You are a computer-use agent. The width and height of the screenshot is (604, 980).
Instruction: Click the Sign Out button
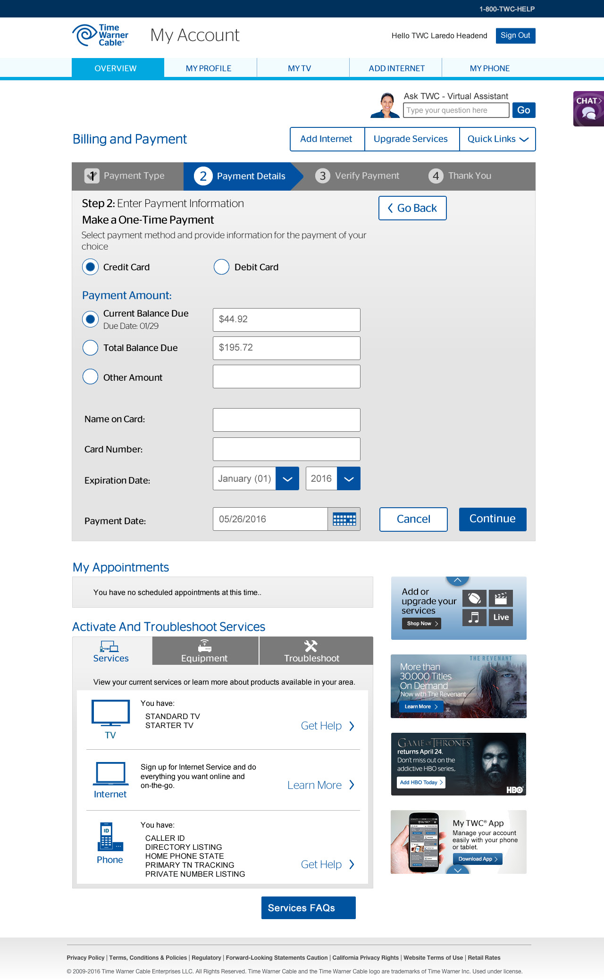[515, 36]
